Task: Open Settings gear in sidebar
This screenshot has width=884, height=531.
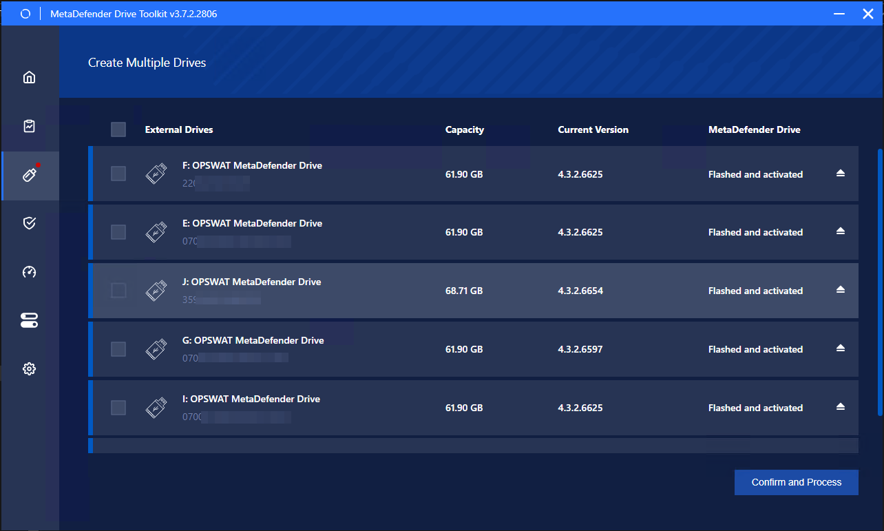Action: pyautogui.click(x=29, y=369)
